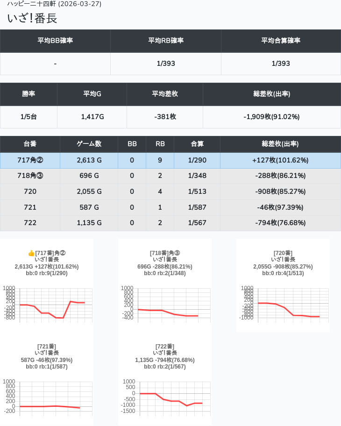Select the 717角② cell in the table
Image resolution: width=341 pixels, height=426 pixels.
click(x=30, y=160)
